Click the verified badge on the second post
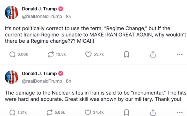The height and width of the screenshot is (116, 187). click(61, 74)
